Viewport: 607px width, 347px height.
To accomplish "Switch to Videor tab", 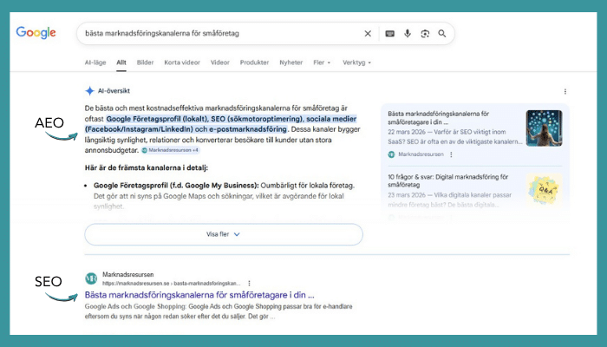I will 220,62.
